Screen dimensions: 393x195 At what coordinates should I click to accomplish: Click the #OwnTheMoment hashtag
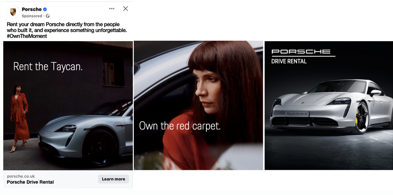(27, 36)
